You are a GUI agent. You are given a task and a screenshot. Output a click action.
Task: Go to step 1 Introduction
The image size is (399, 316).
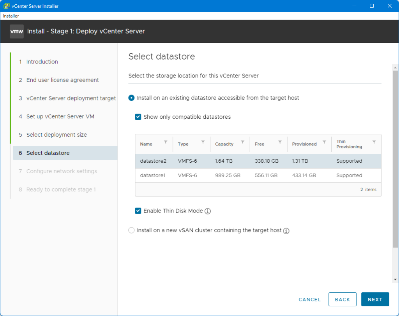(42, 62)
